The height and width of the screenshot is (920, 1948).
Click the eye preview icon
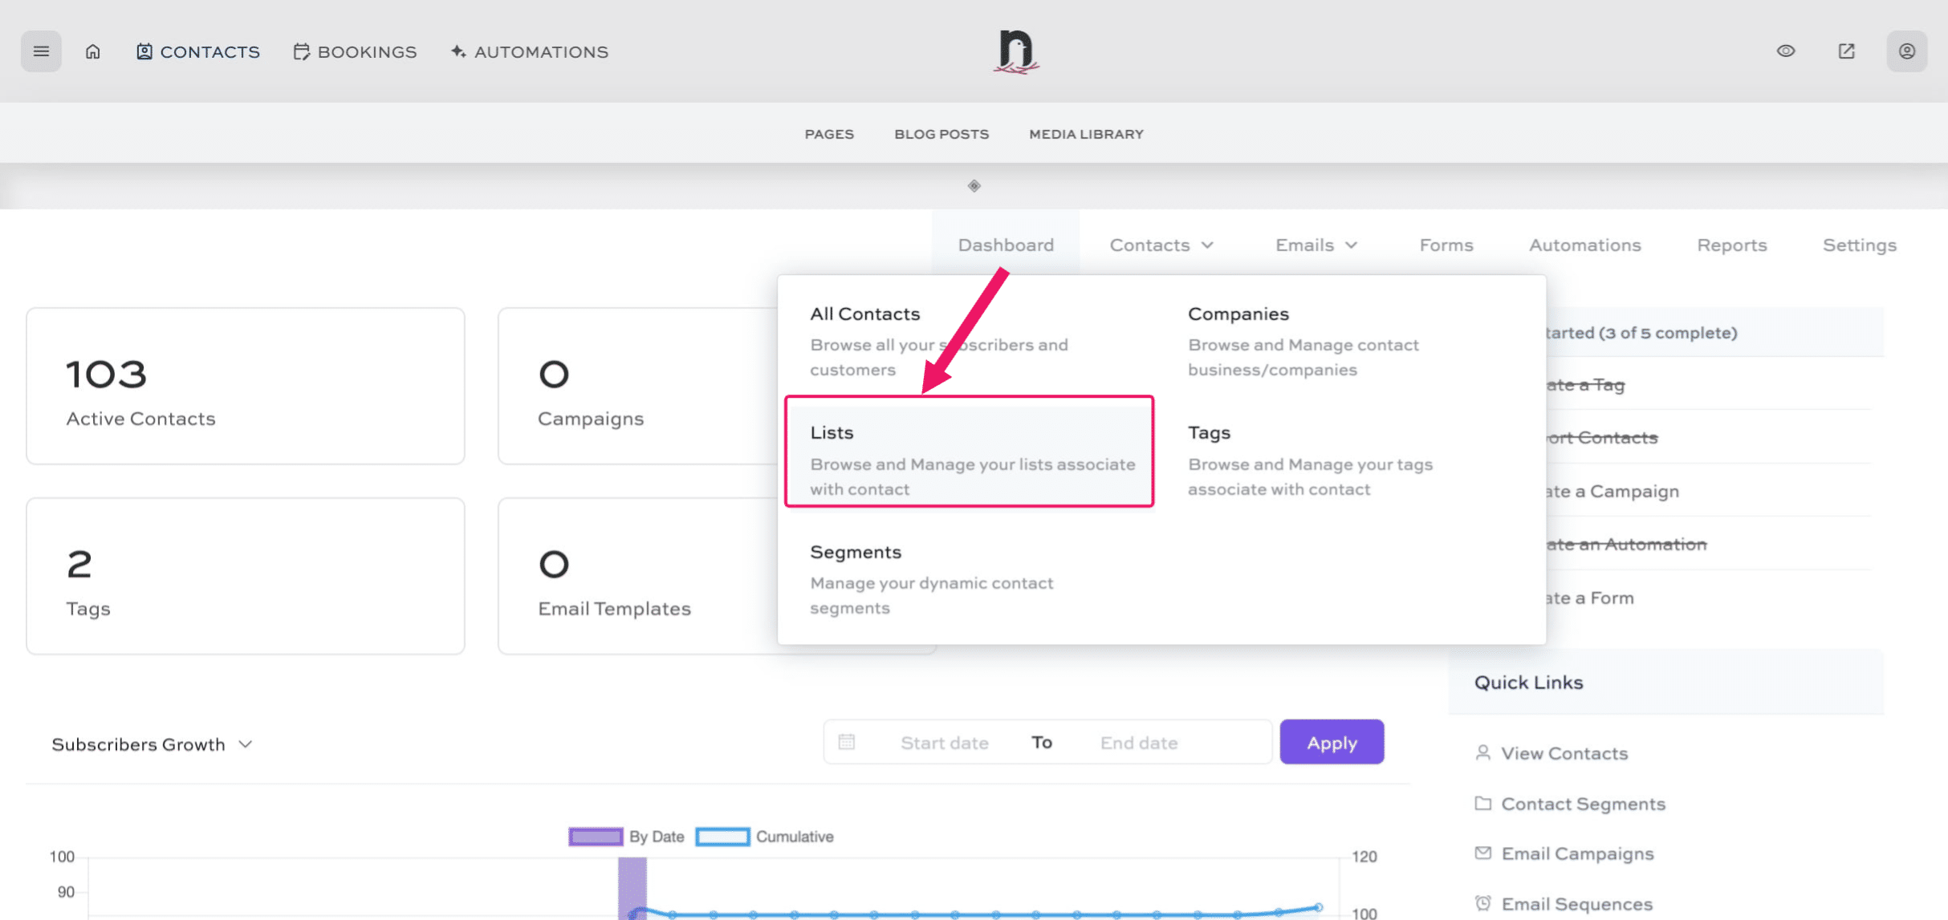[1785, 51]
